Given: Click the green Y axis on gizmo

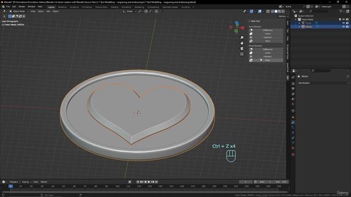Looking at the screenshot, I should click(x=236, y=31).
